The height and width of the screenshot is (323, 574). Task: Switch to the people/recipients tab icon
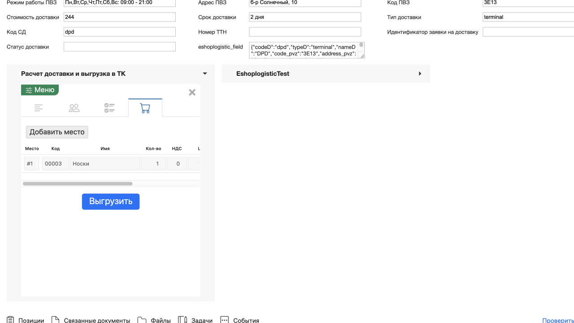pos(74,108)
